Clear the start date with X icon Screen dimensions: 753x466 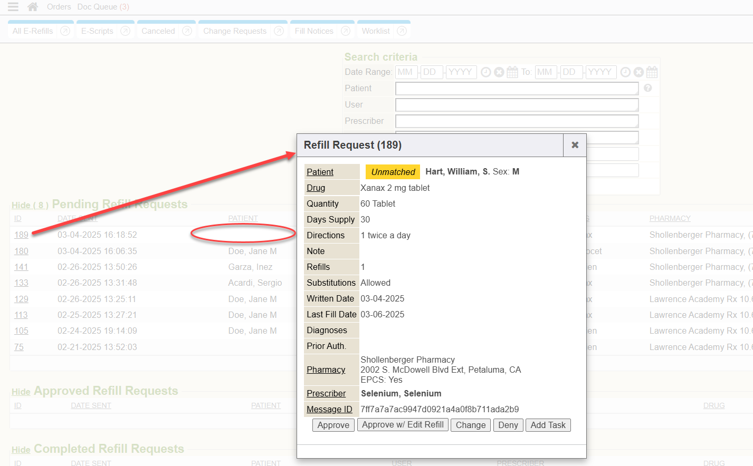pos(499,72)
